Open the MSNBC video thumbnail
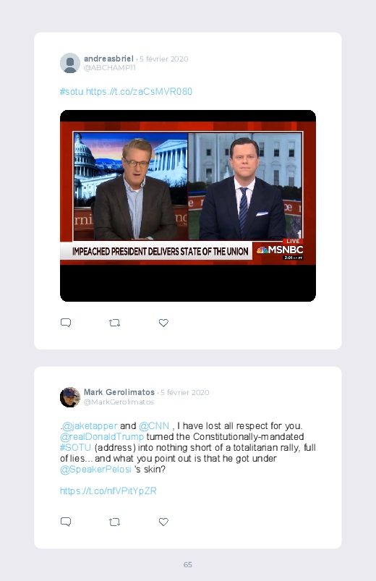The image size is (376, 581). [188, 205]
